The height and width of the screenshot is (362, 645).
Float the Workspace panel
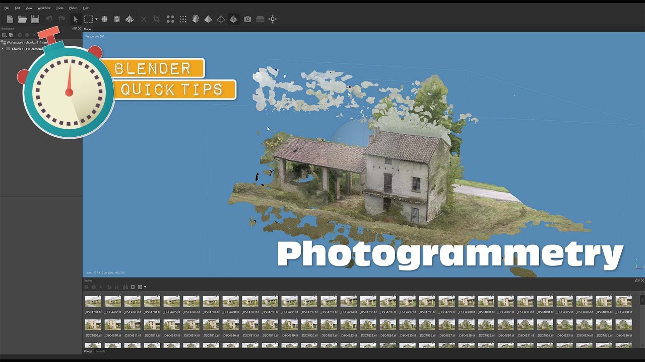[x=75, y=29]
